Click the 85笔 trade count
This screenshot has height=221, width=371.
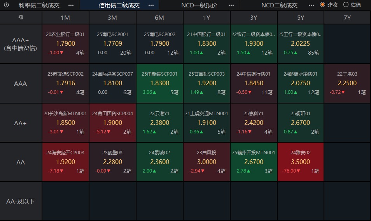(314, 53)
